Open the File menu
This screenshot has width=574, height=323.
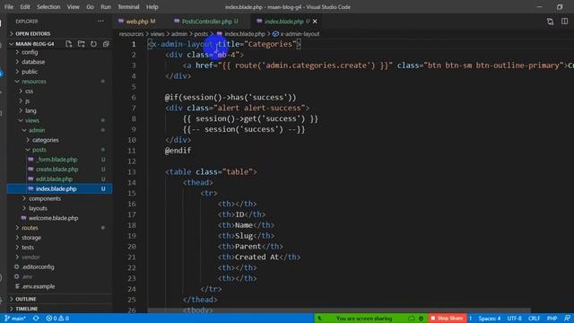tap(9, 7)
